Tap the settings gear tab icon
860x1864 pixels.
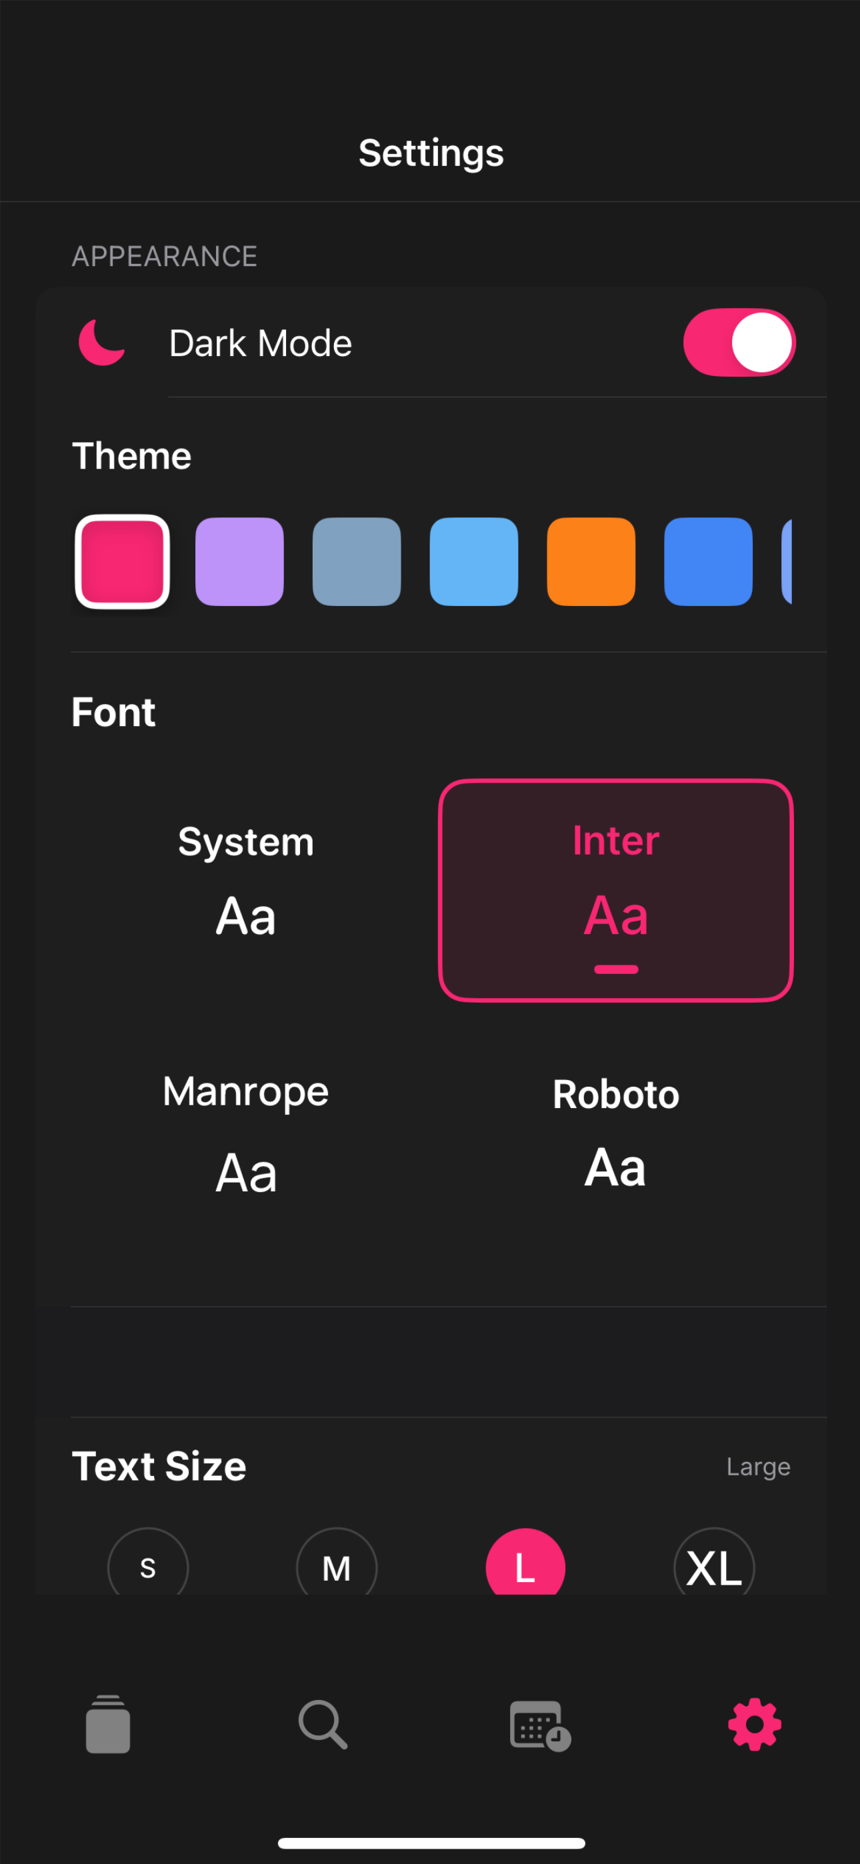pyautogui.click(x=754, y=1725)
